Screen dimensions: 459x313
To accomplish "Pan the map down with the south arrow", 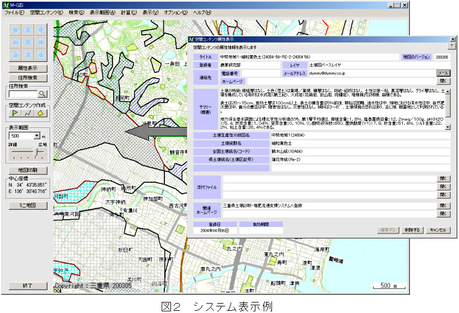I will 27,55.
